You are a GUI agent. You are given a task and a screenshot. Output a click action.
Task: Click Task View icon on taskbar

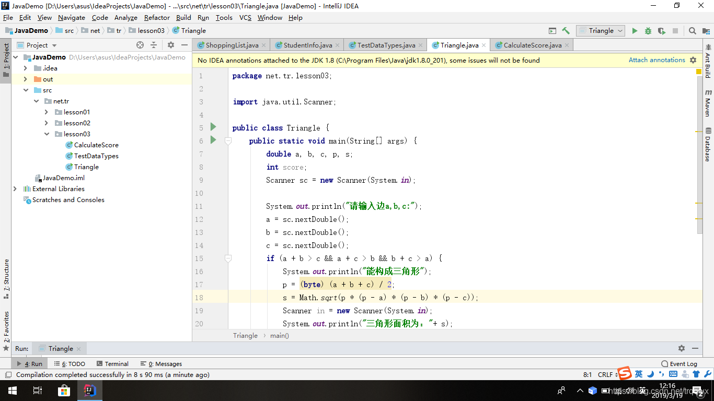click(x=38, y=391)
